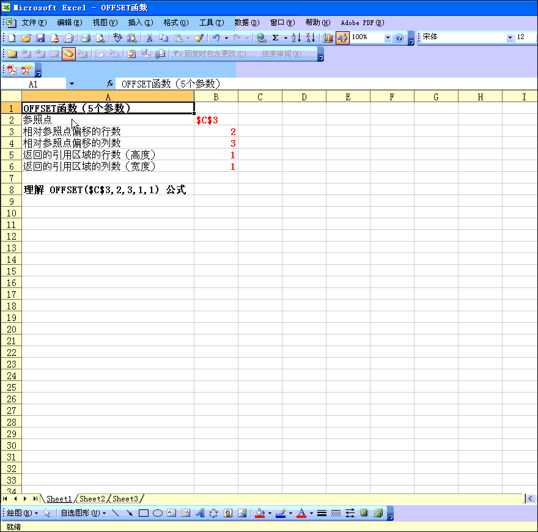Click the Fill Color paint bucket swatch
Viewport: 538px width, 532px height.
(x=260, y=513)
